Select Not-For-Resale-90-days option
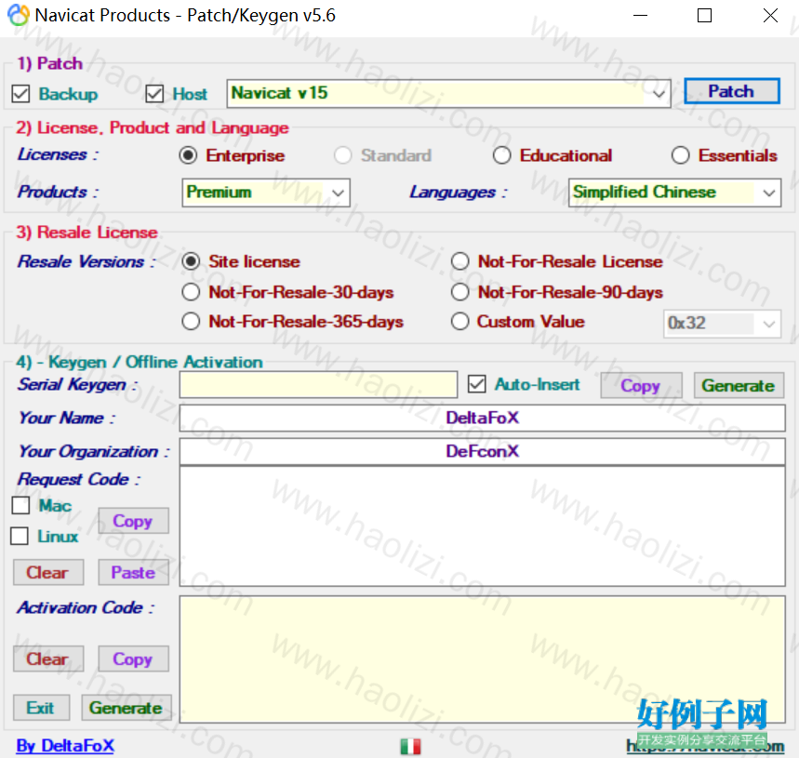Viewport: 799px width, 758px height. tap(459, 292)
